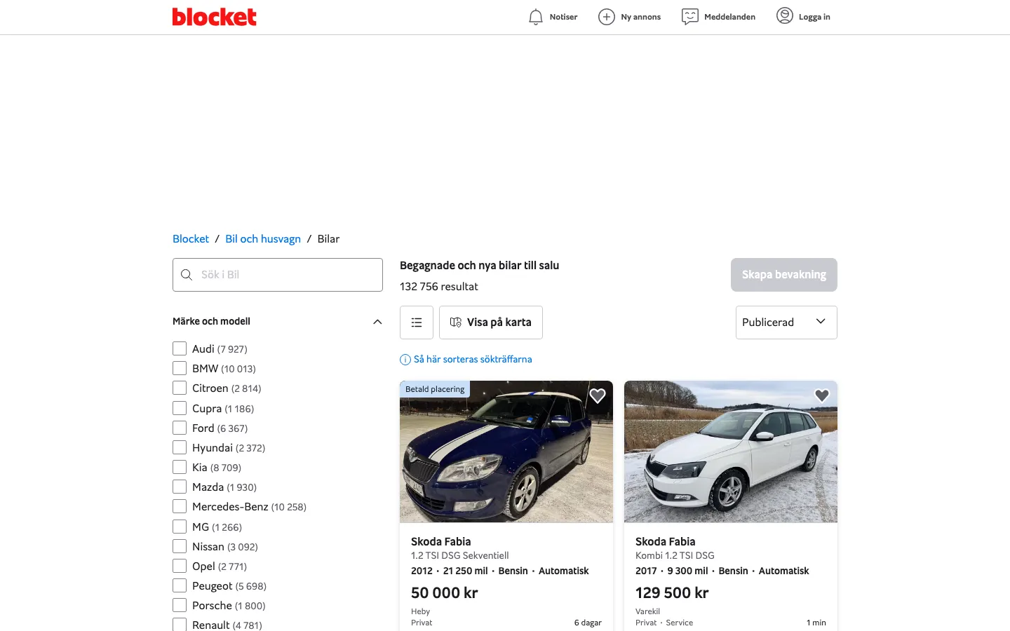Collapse the Märke och modell section
The image size is (1010, 631).
[x=377, y=322]
